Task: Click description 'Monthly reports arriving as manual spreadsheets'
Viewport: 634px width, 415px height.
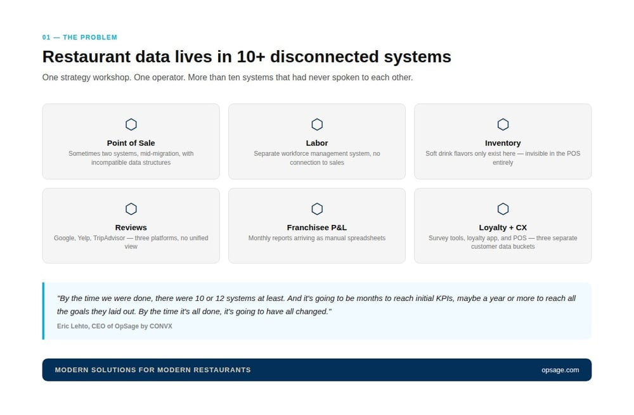Action: pyautogui.click(x=317, y=238)
